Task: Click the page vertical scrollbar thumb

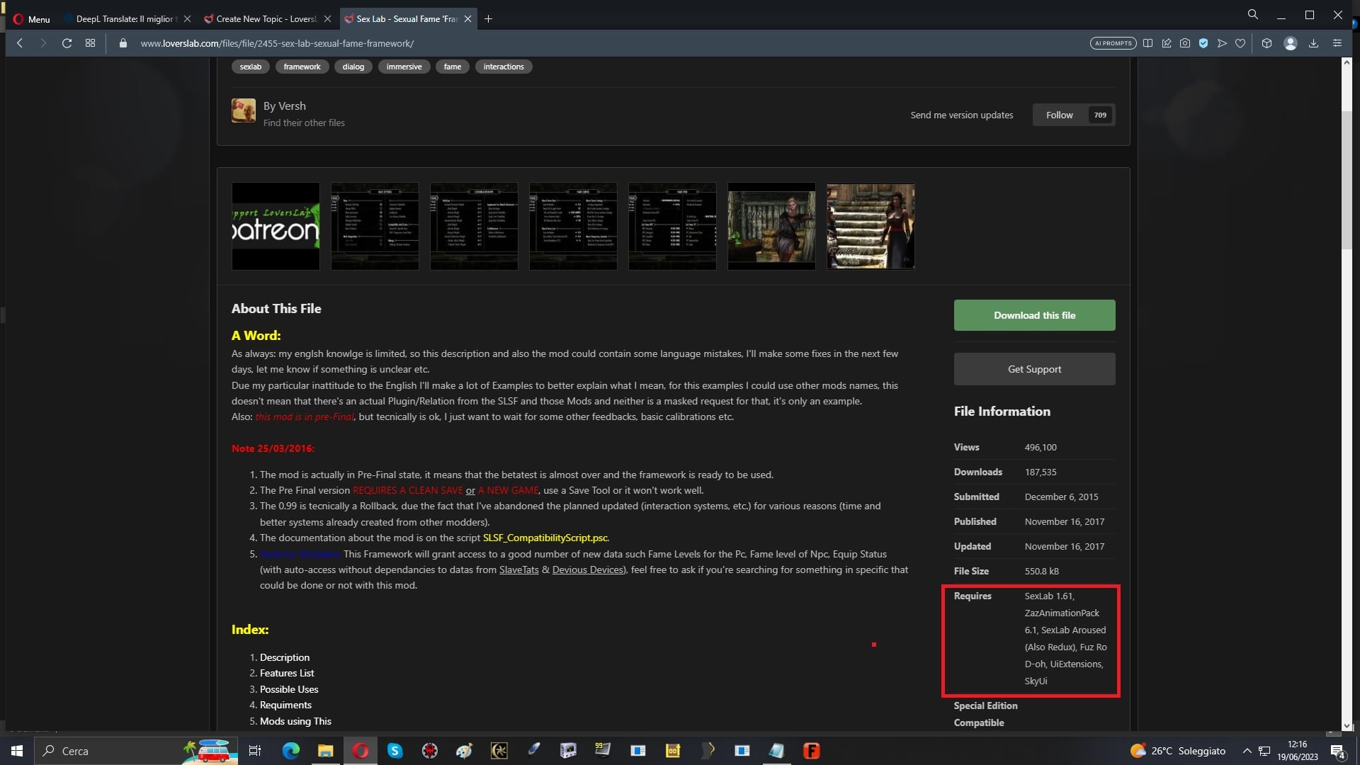Action: tap(1347, 180)
